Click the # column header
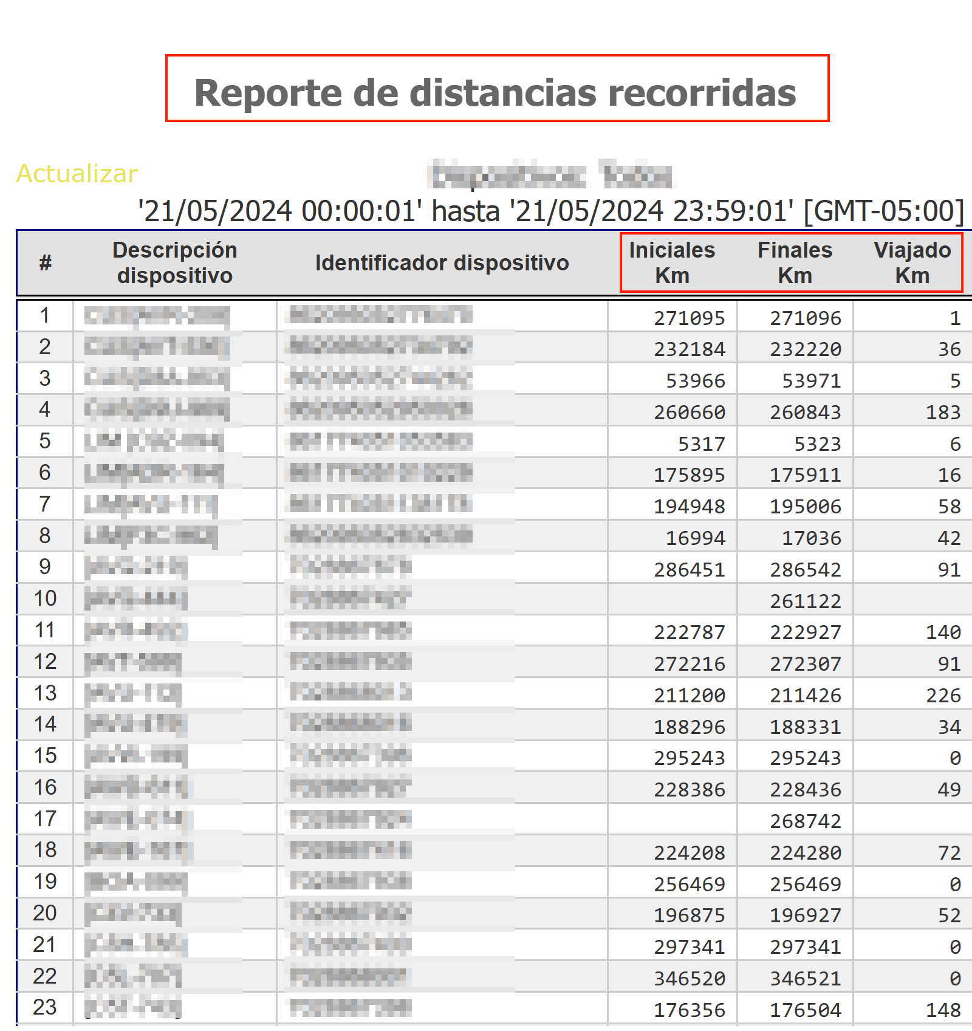Image resolution: width=972 pixels, height=1031 pixels. (45, 263)
